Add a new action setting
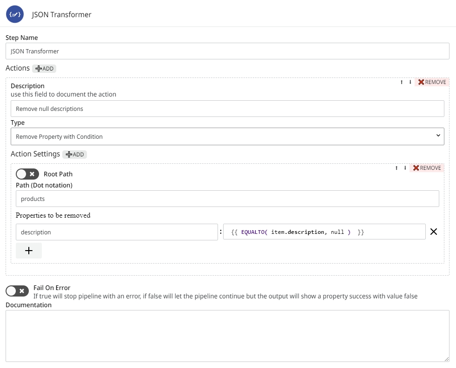This screenshot has width=456, height=368. tap(75, 155)
